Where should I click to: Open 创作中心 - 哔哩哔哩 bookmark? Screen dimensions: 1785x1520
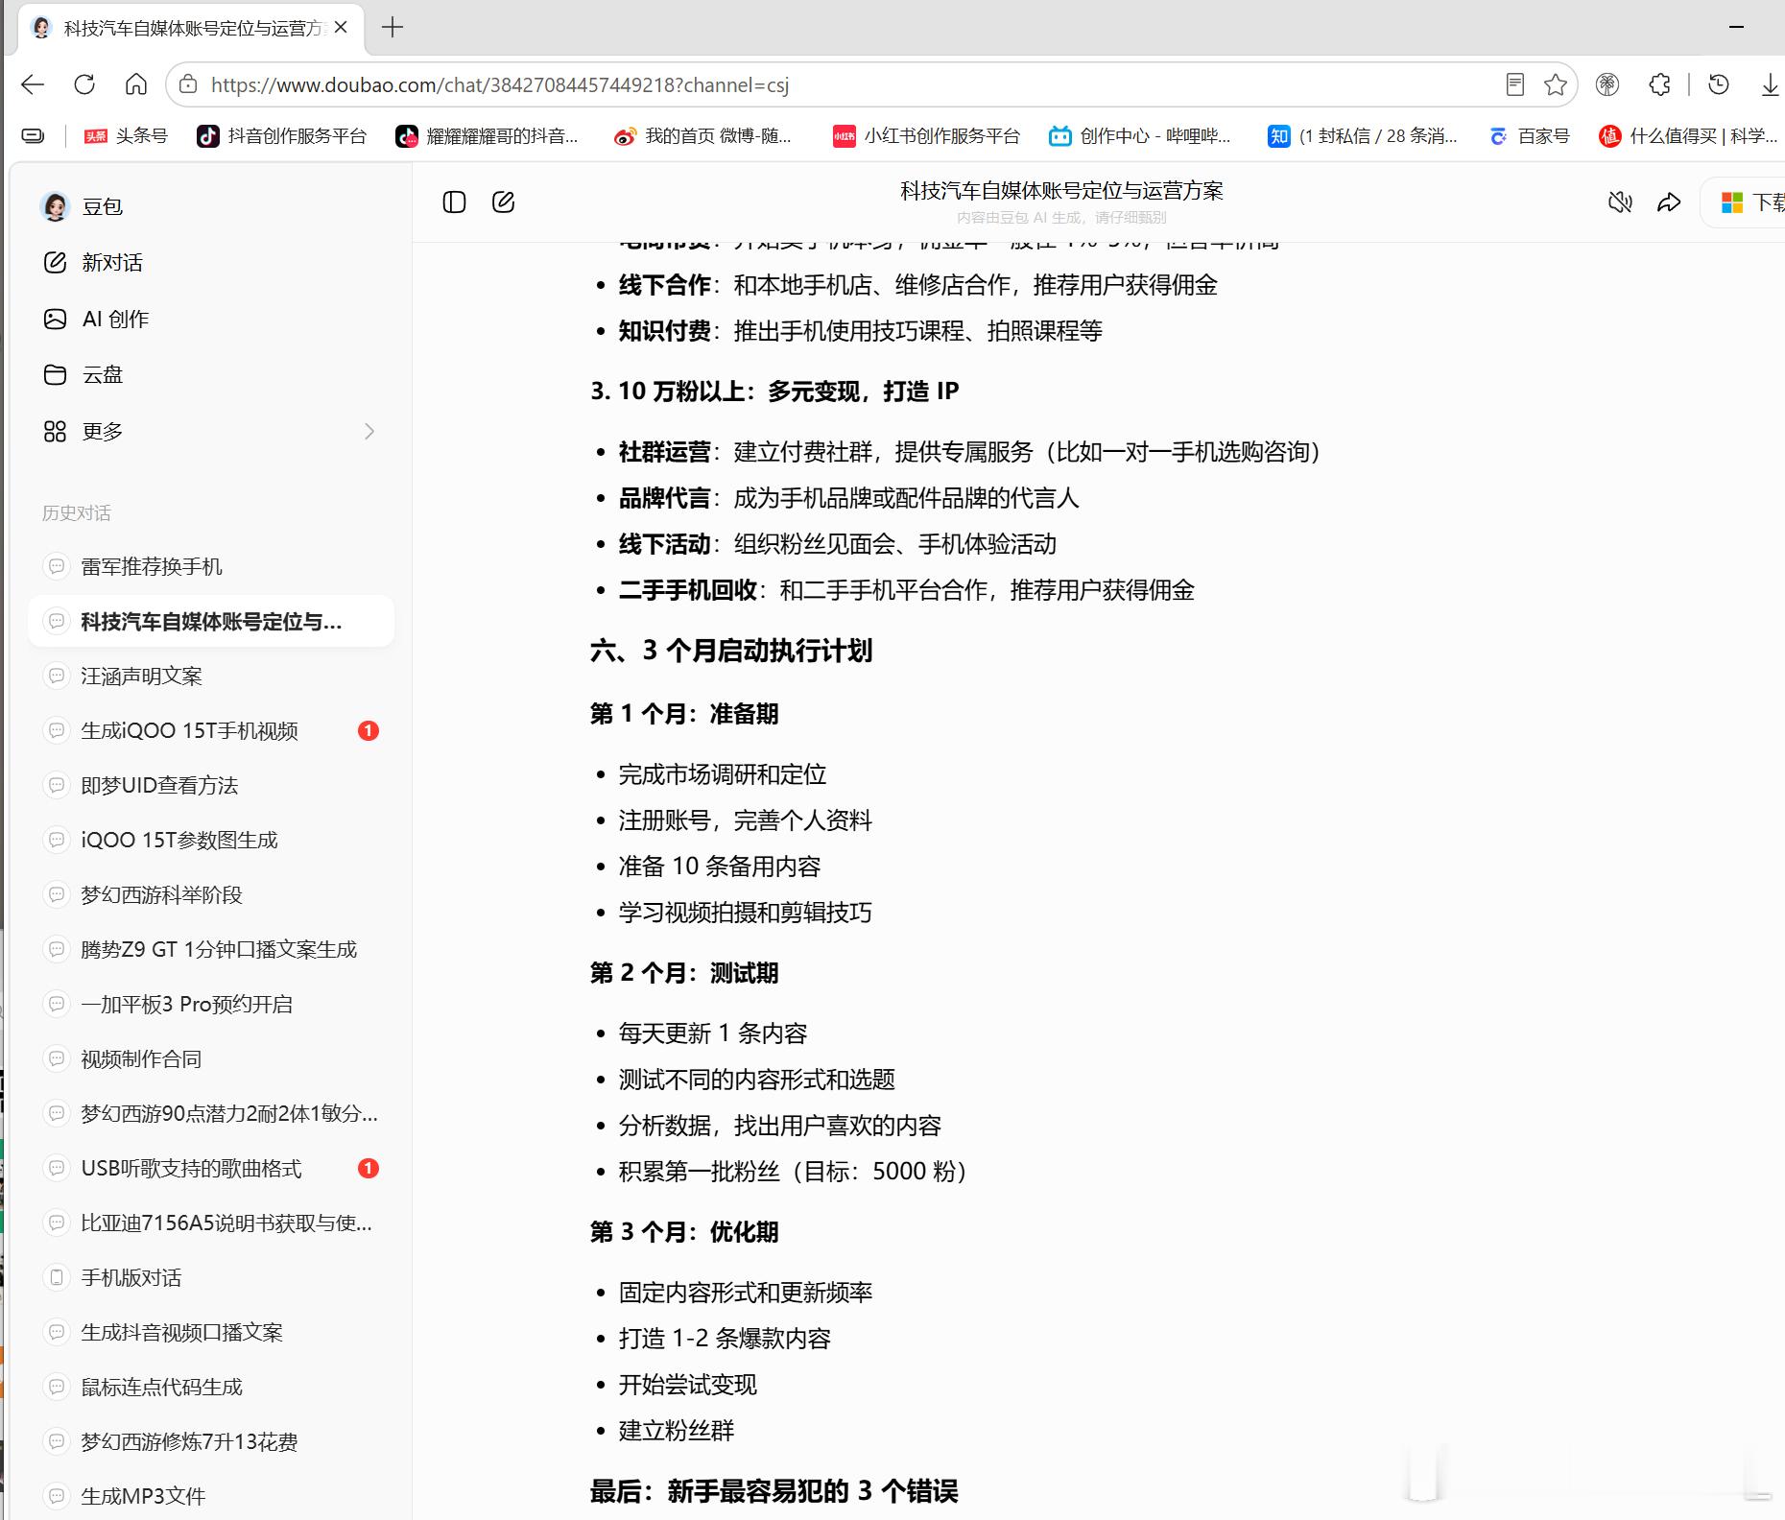pos(1140,136)
